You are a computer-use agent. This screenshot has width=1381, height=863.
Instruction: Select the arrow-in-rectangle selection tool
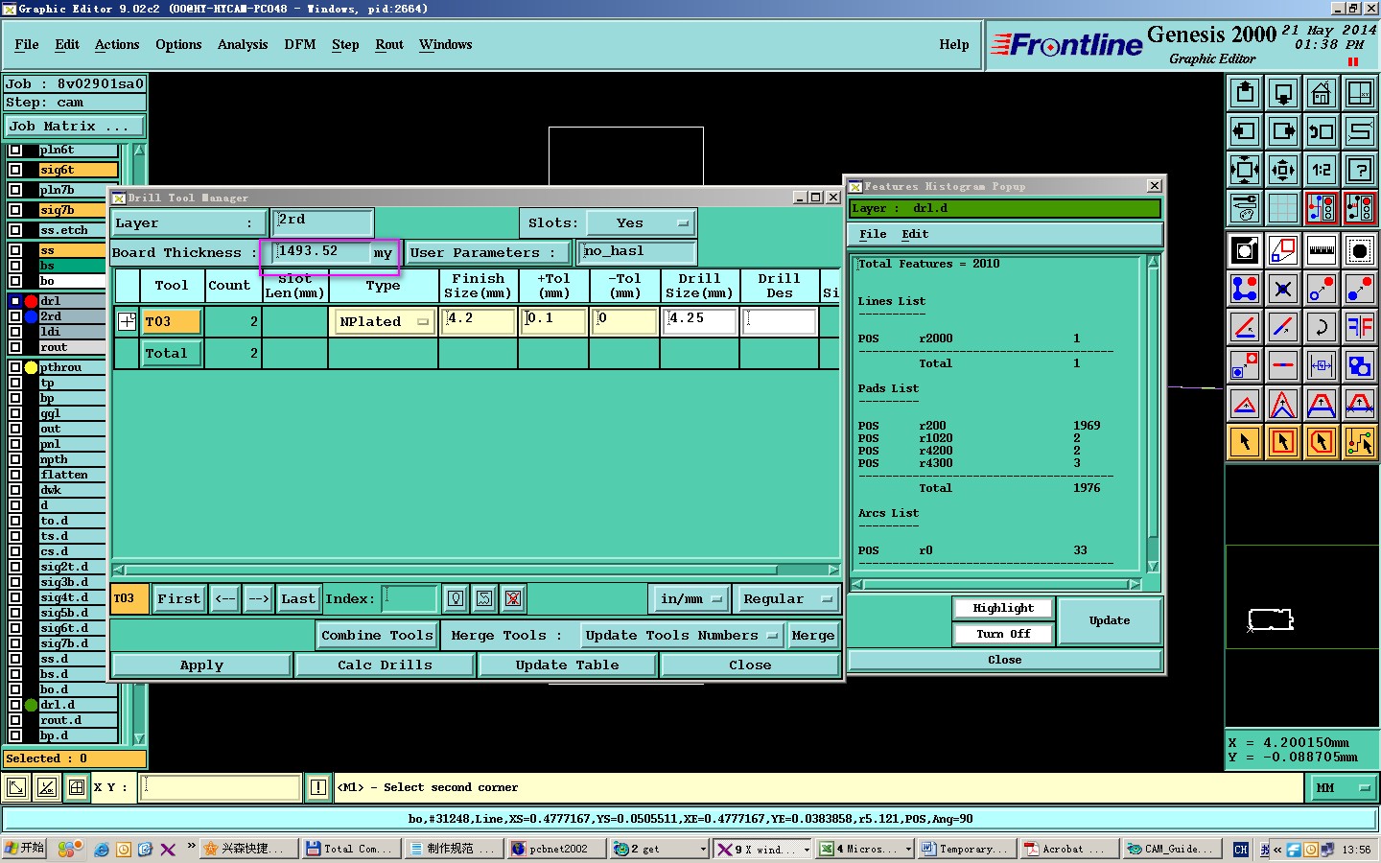[x=1283, y=442]
